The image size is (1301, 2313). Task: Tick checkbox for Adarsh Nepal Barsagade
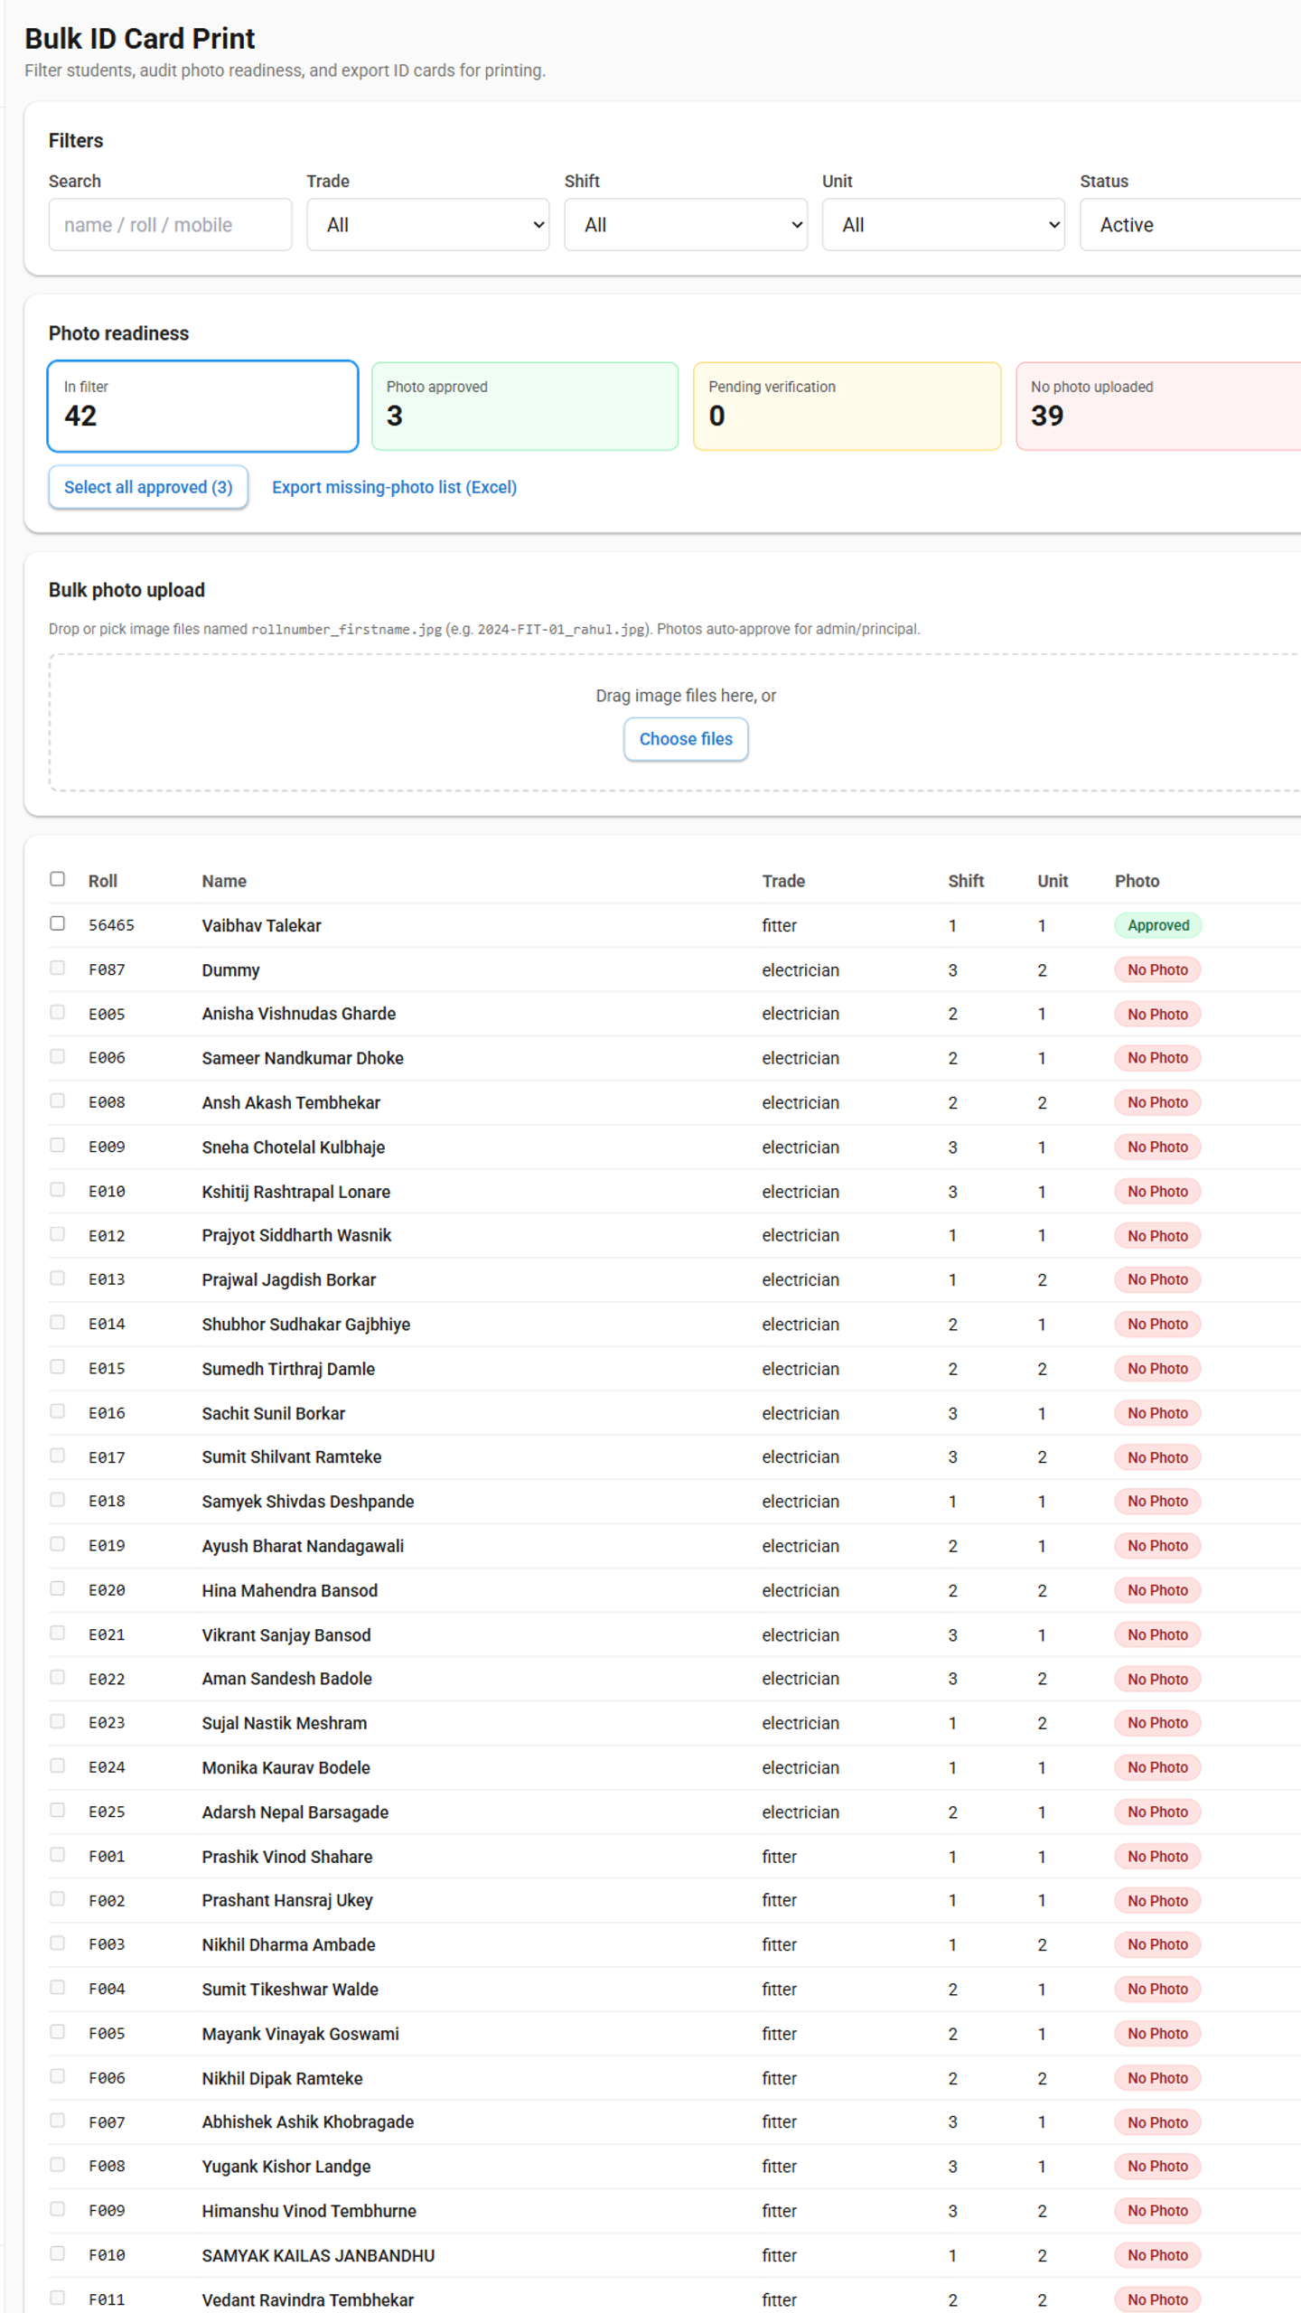(x=58, y=1809)
